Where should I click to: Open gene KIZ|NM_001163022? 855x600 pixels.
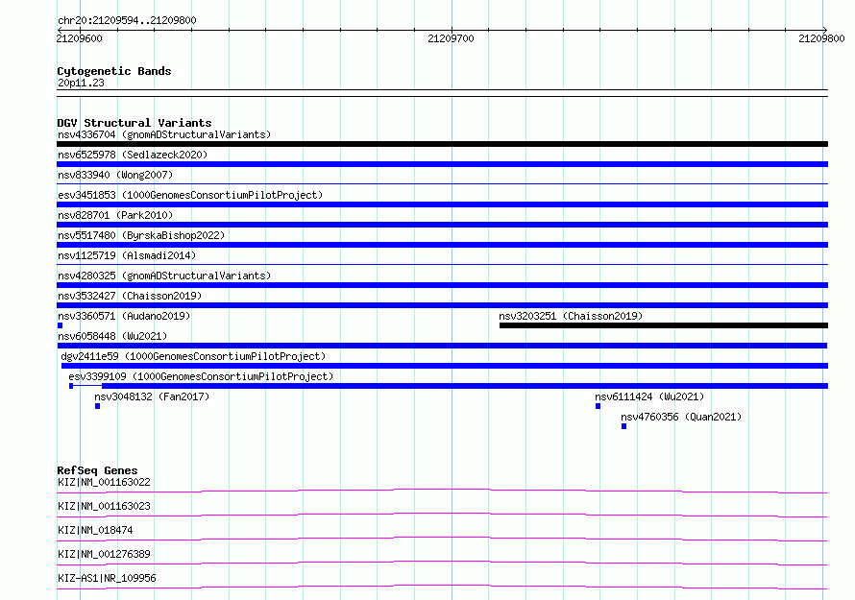(104, 482)
